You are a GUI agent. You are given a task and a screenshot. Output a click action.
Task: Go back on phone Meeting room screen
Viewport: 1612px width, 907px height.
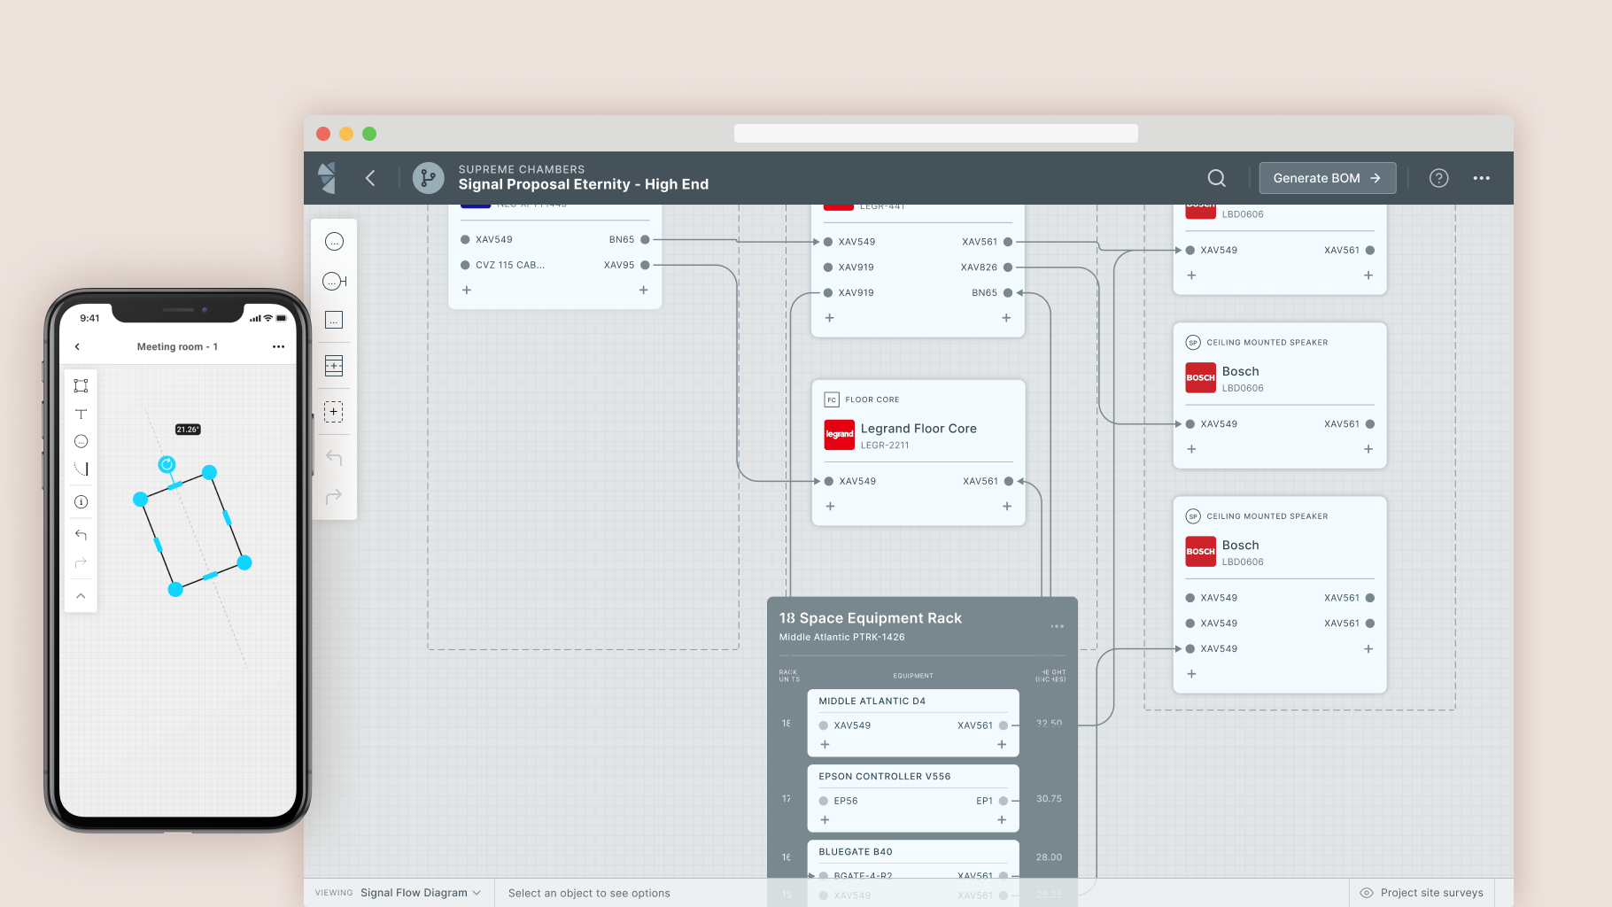pyautogui.click(x=78, y=347)
